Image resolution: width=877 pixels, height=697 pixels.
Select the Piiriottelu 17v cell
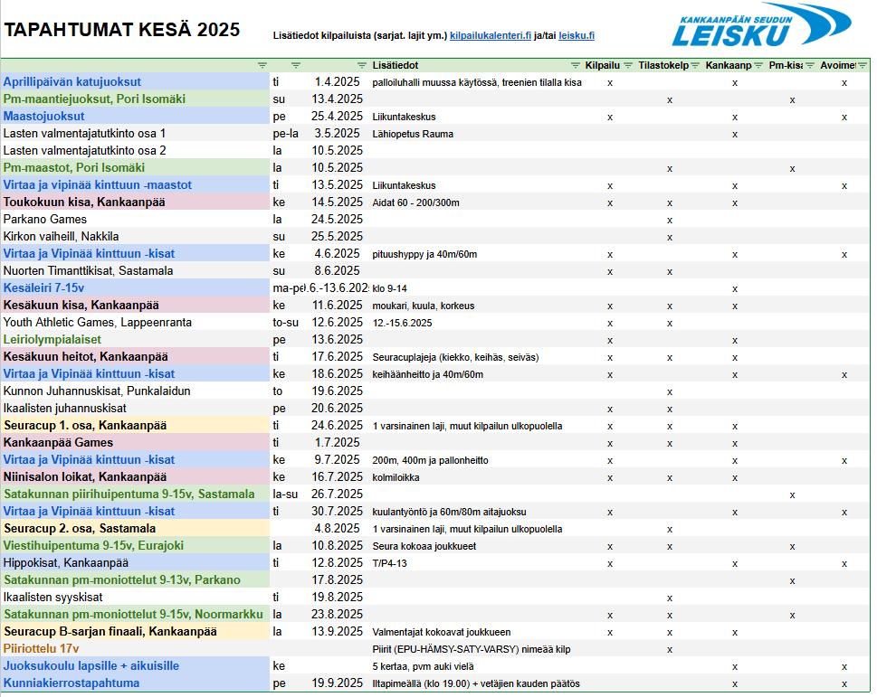tap(136, 649)
